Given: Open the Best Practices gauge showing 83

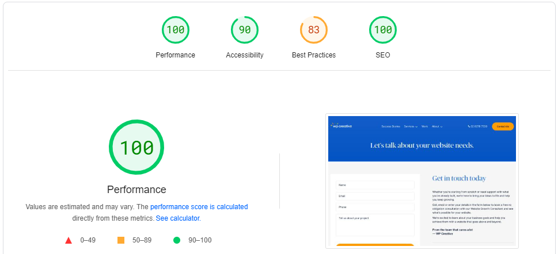Looking at the screenshot, I should click(313, 30).
